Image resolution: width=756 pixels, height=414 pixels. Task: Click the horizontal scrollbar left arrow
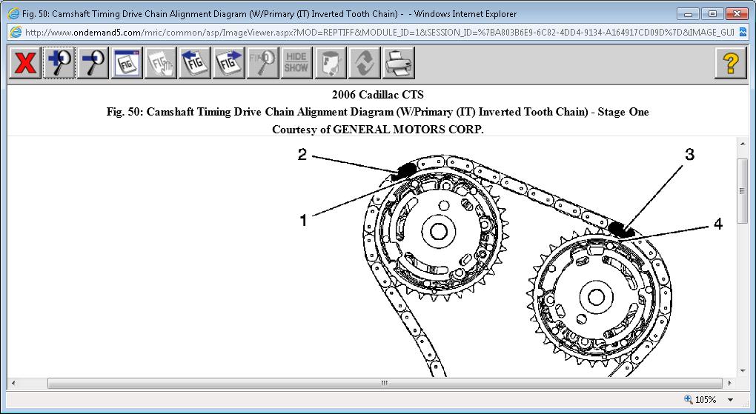coord(13,384)
